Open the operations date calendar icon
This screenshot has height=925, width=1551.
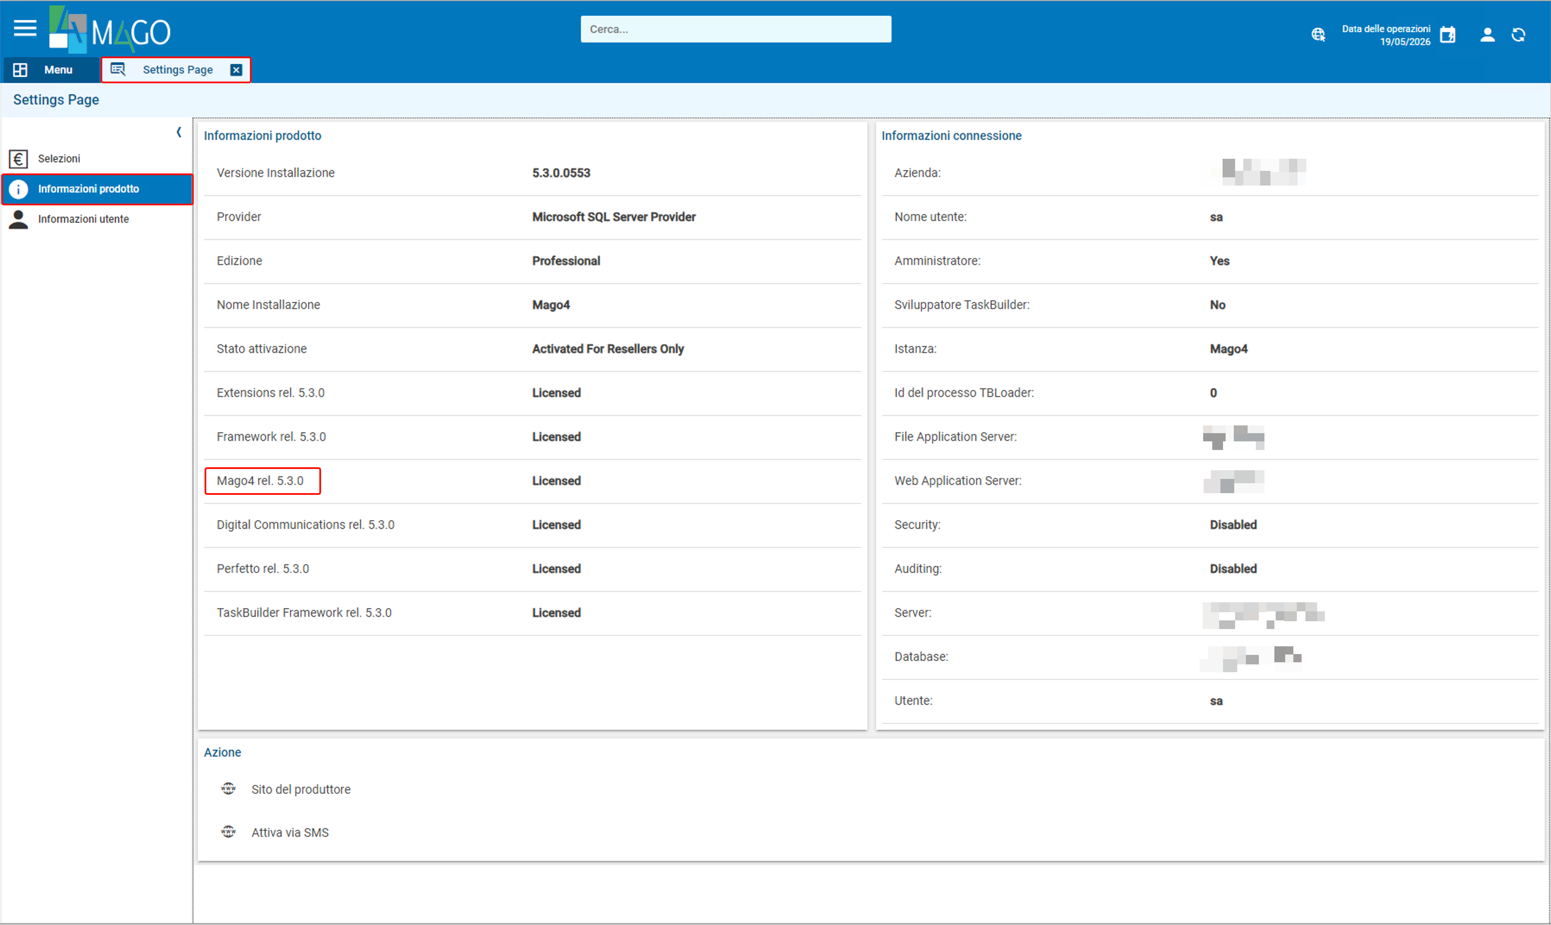tap(1447, 35)
